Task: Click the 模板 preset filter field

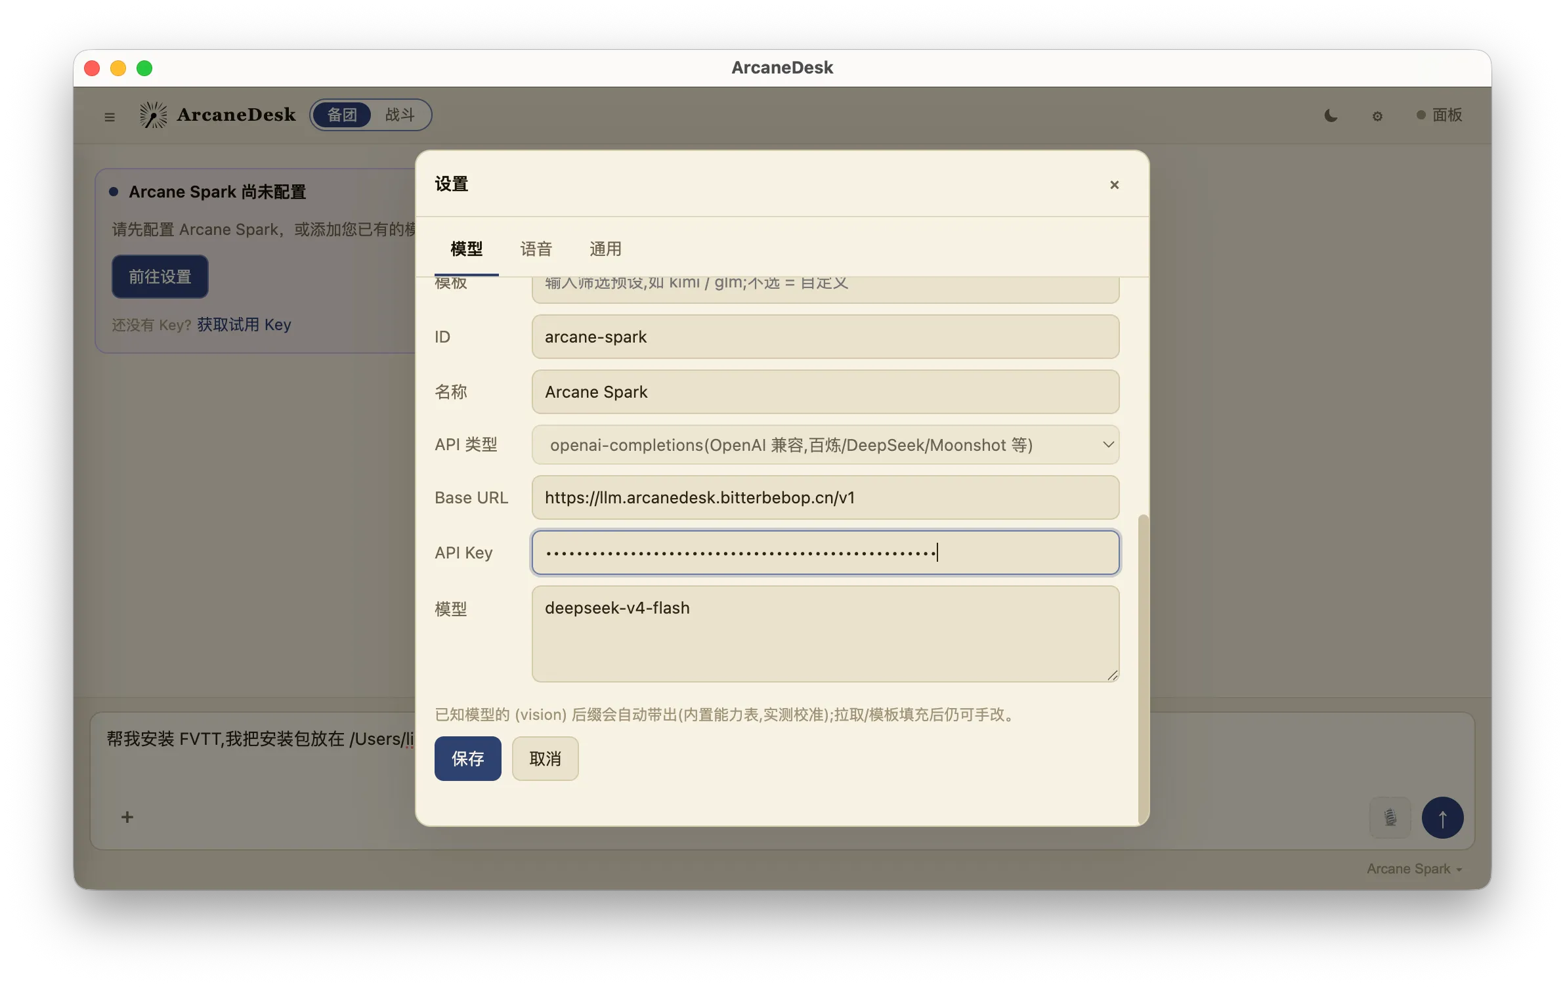Action: click(x=825, y=289)
